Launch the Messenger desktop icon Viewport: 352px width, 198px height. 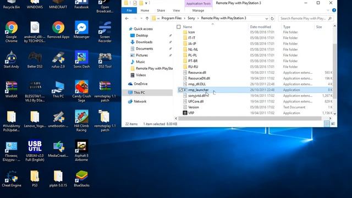click(x=81, y=30)
